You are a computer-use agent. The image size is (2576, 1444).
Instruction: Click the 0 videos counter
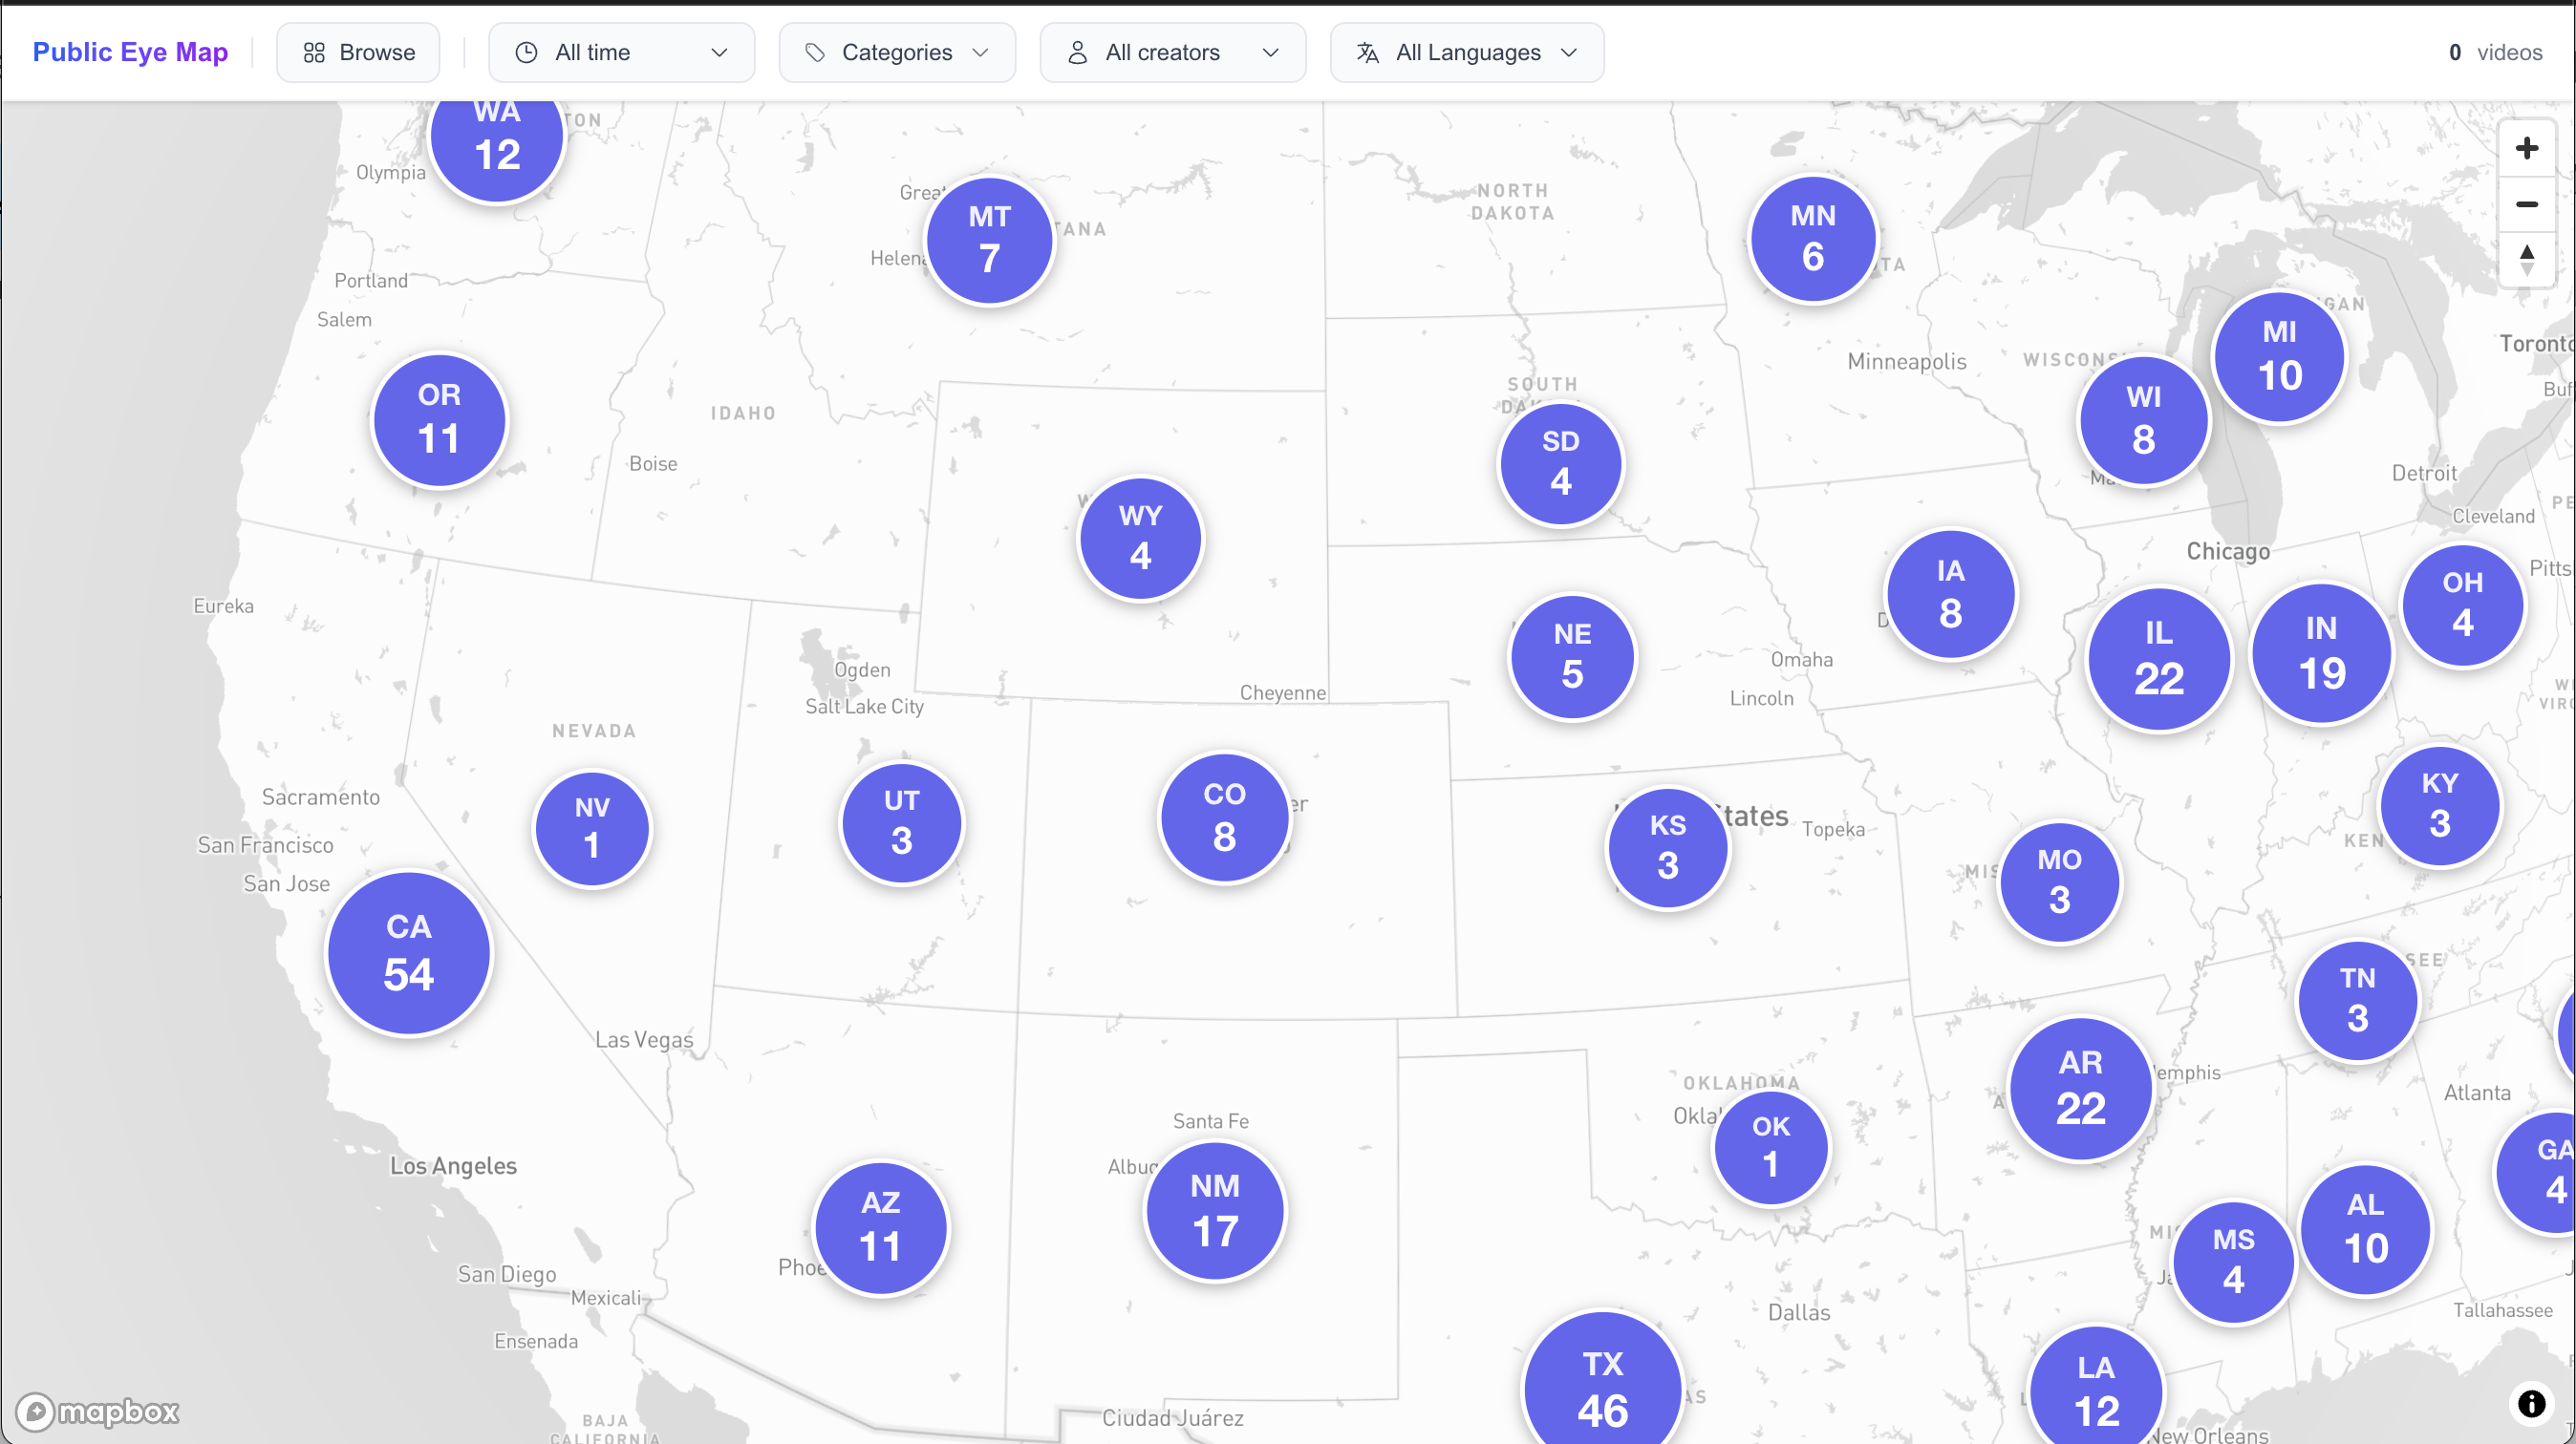pyautogui.click(x=2495, y=52)
